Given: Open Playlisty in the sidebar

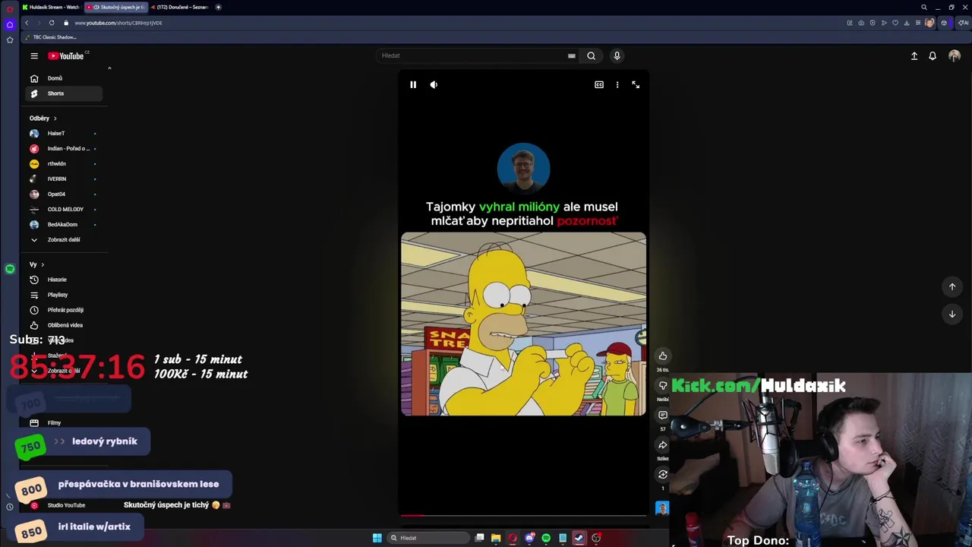Looking at the screenshot, I should (x=64, y=295).
